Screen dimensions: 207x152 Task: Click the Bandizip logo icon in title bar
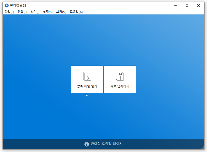tap(7, 5)
